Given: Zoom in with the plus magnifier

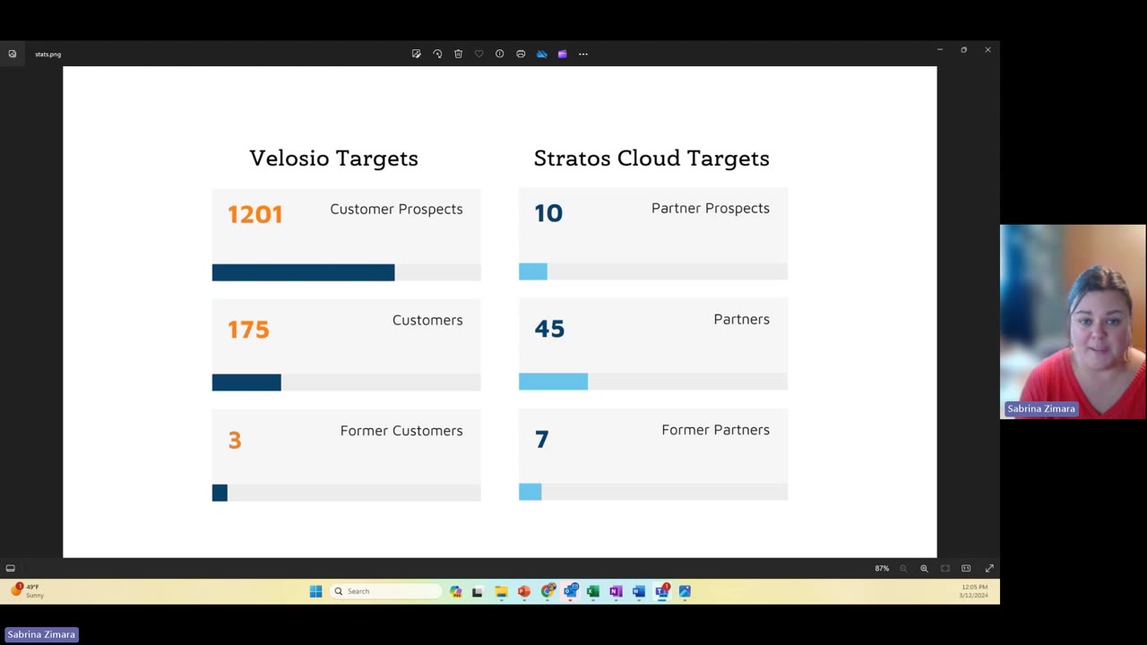Looking at the screenshot, I should point(924,568).
